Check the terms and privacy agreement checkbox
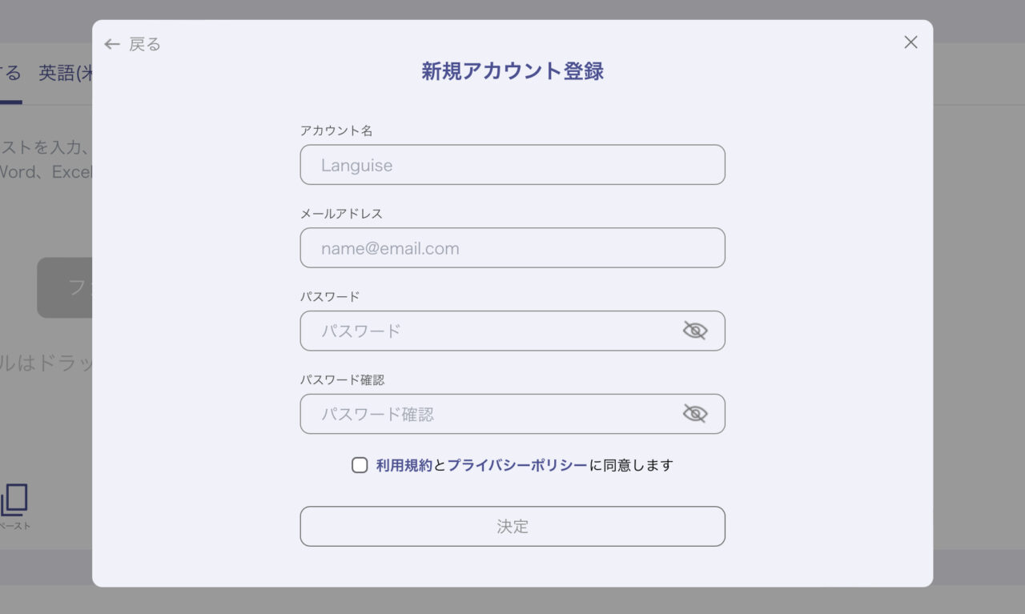 pyautogui.click(x=360, y=464)
